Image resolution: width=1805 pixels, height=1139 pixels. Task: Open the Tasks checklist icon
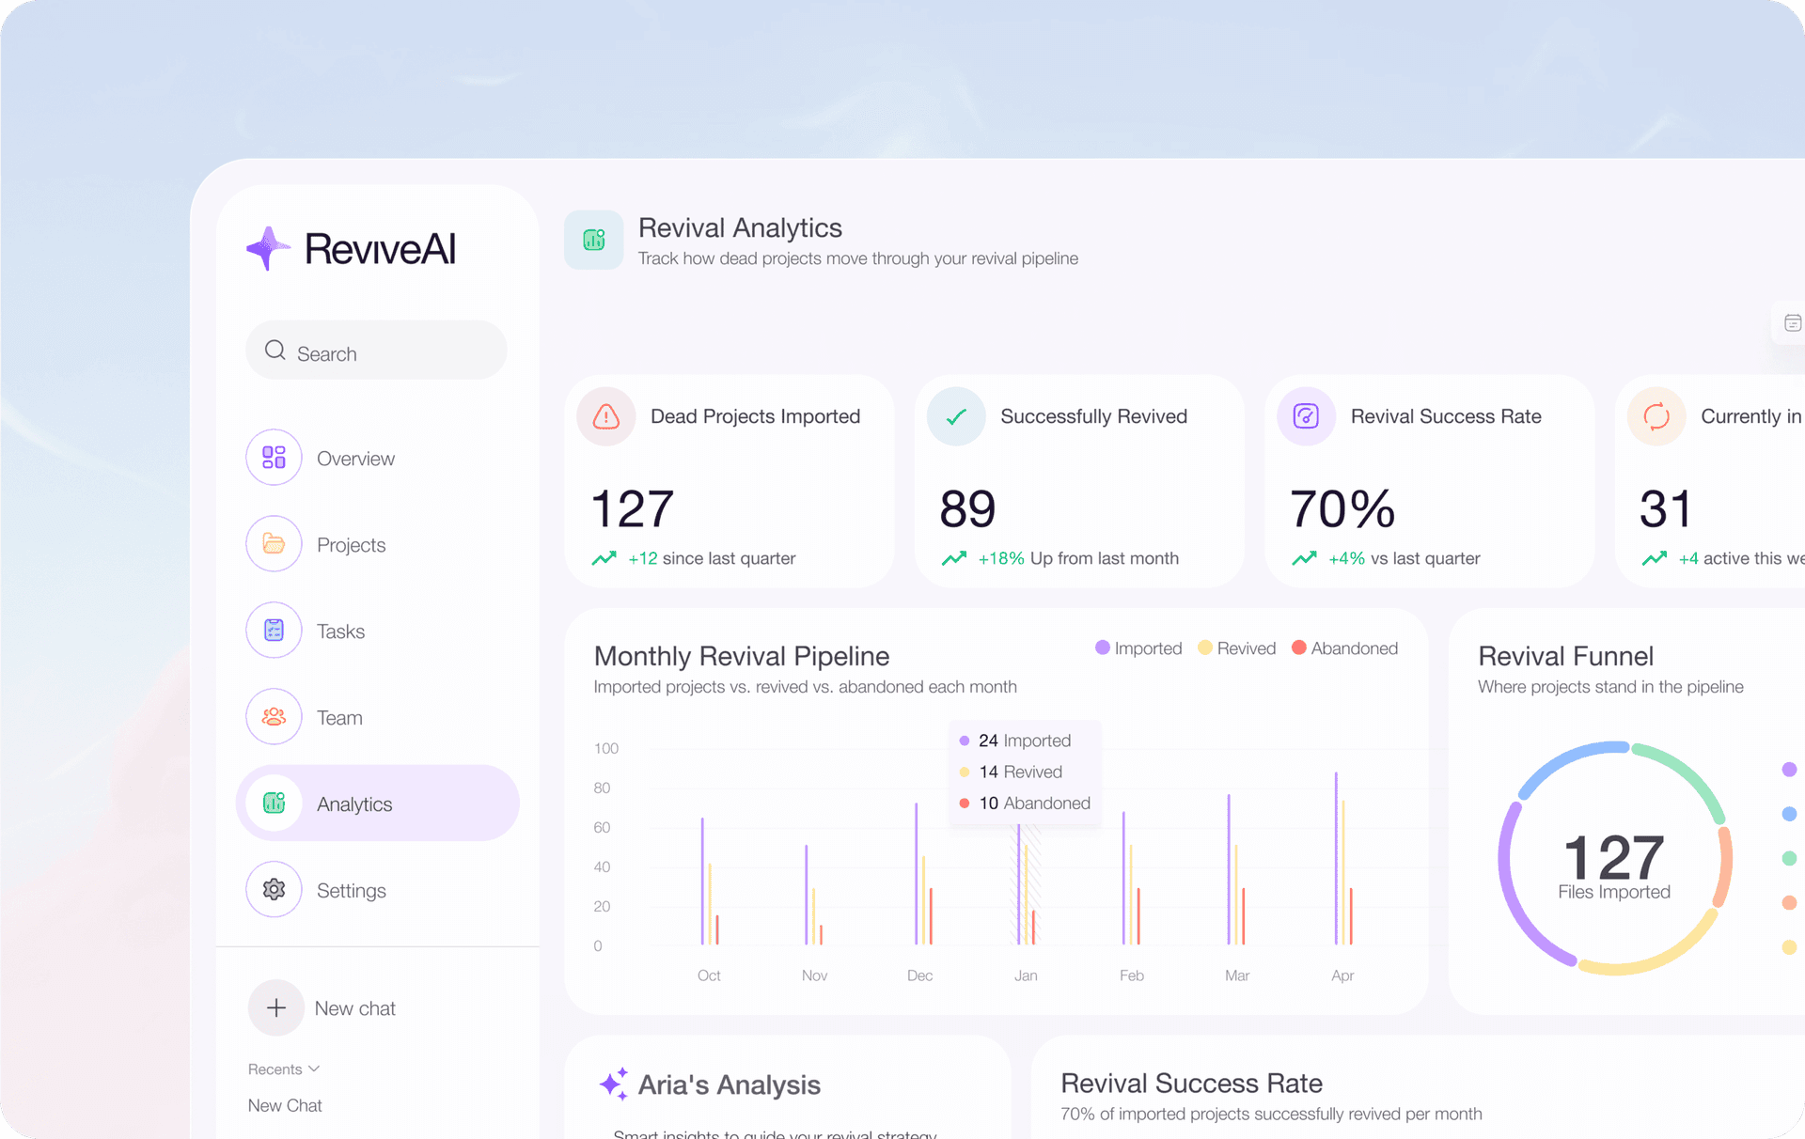274,631
